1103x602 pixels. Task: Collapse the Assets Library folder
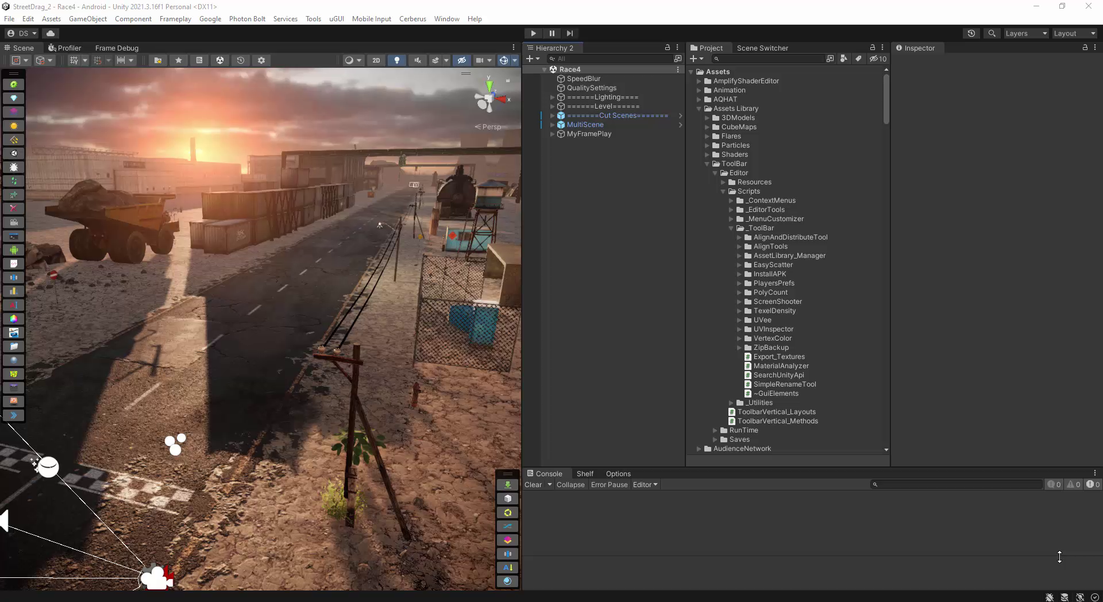click(x=699, y=109)
